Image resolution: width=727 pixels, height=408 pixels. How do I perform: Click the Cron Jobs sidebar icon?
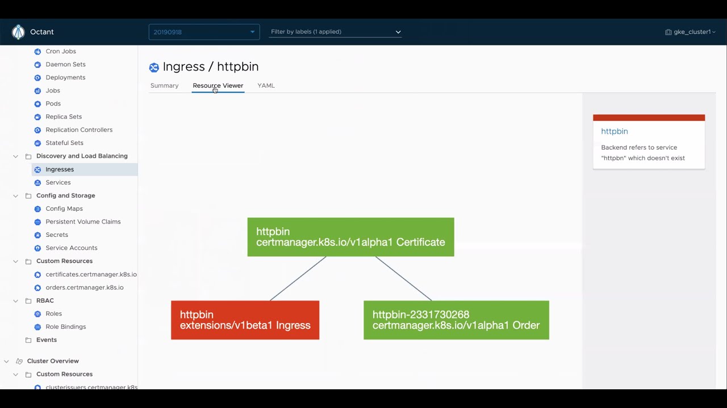tap(37, 52)
